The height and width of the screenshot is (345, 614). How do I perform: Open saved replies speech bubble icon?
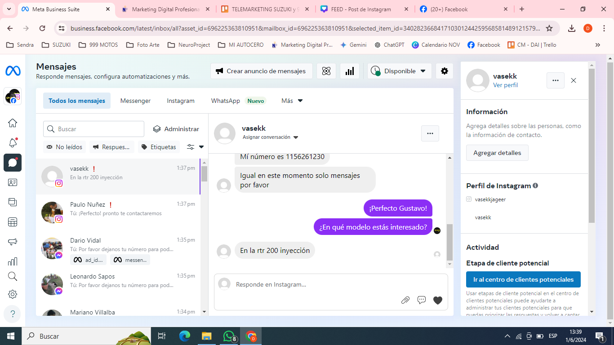pyautogui.click(x=421, y=300)
